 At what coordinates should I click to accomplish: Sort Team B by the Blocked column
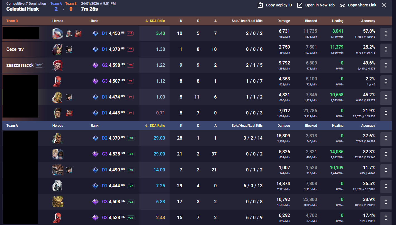coord(311,21)
